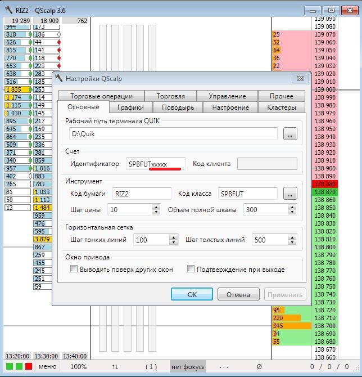362x377 pixels.
Task: Click the Код класса field SPBFUT
Action: click(x=248, y=194)
